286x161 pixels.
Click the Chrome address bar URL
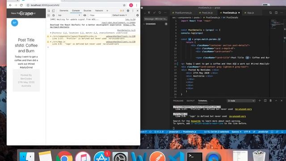(x=45, y=5)
